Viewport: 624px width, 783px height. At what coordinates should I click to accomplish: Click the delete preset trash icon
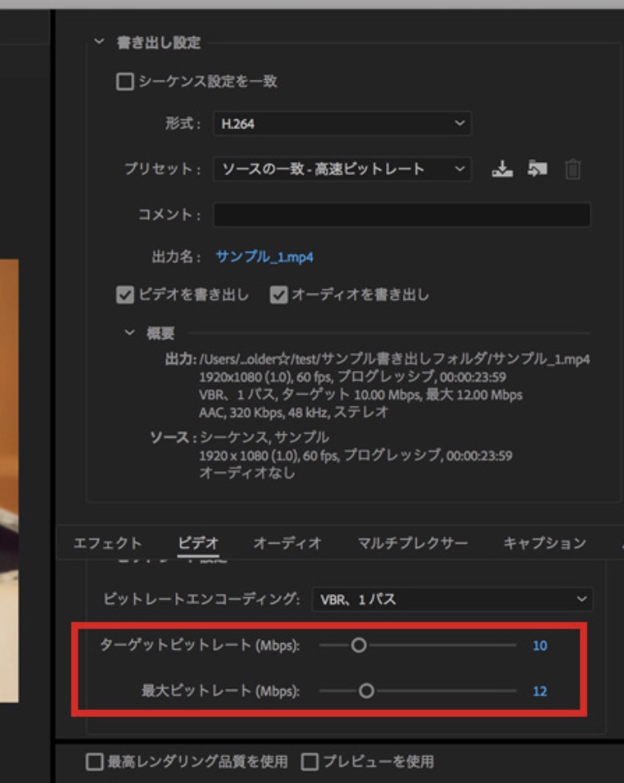click(573, 169)
